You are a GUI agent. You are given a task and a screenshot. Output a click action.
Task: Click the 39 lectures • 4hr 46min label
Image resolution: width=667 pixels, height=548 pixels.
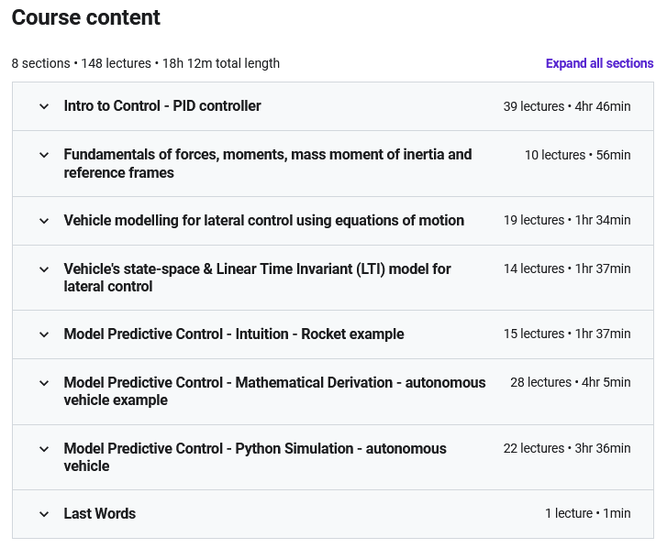coord(566,106)
